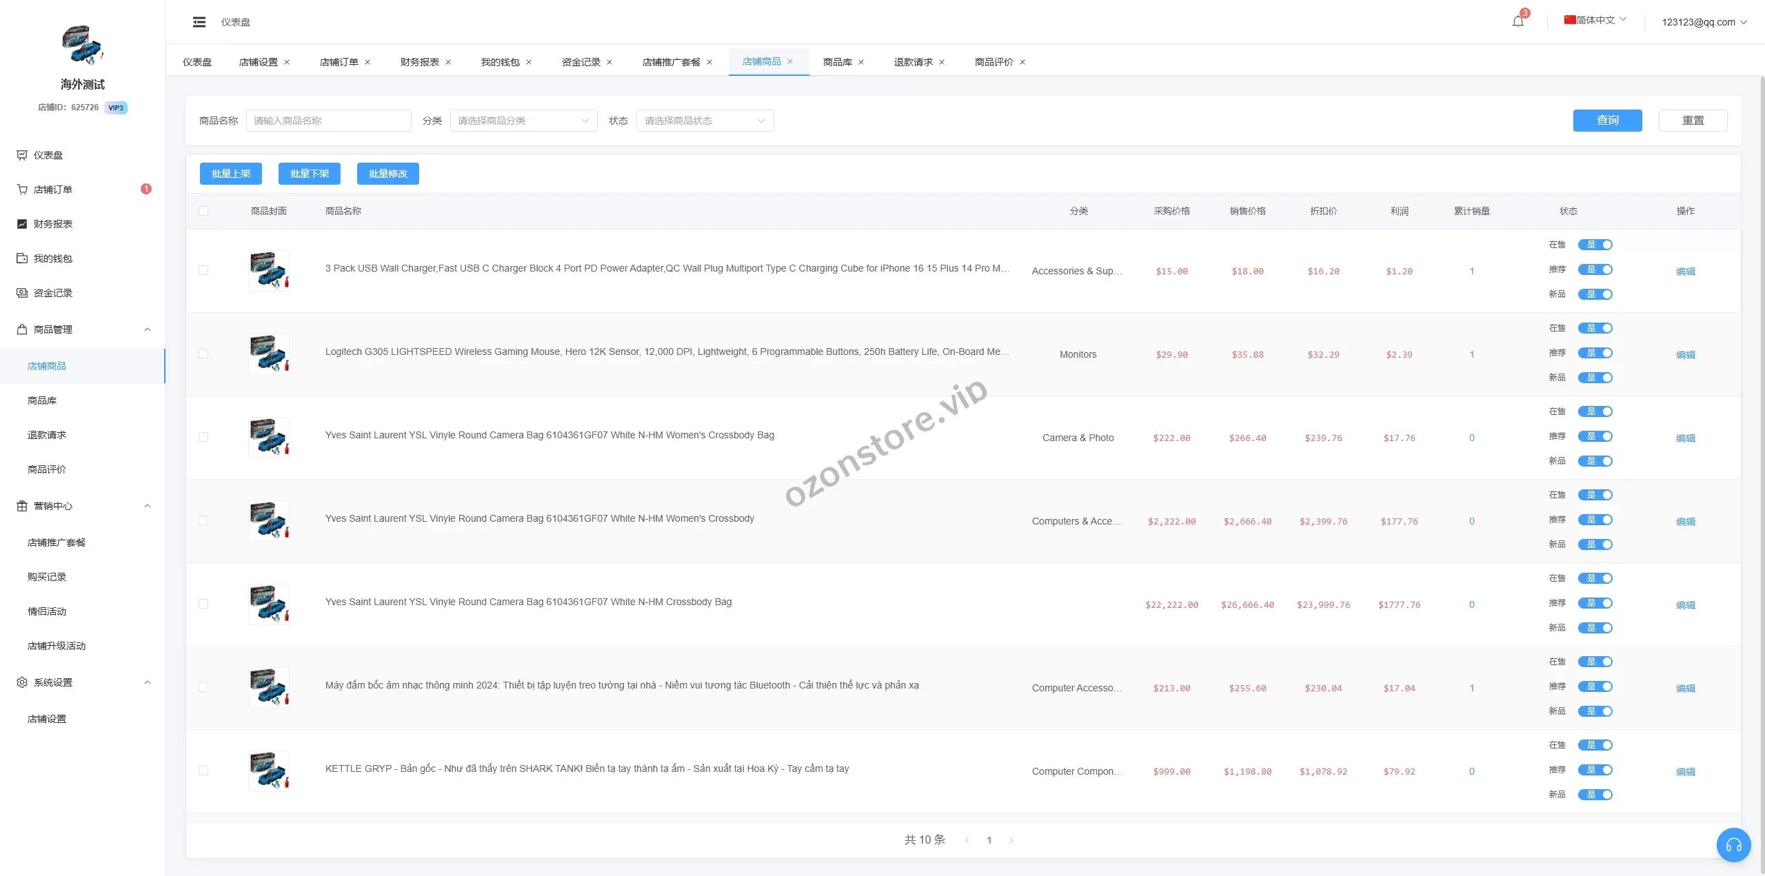The image size is (1765, 876).
Task: Switch to the 商品库 tab
Action: (x=837, y=62)
